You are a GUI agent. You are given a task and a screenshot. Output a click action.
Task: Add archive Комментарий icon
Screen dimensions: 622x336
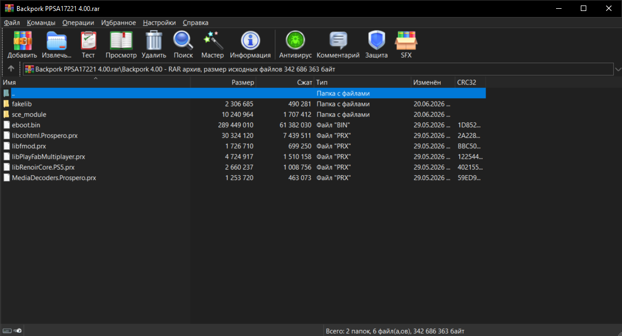coord(338,41)
